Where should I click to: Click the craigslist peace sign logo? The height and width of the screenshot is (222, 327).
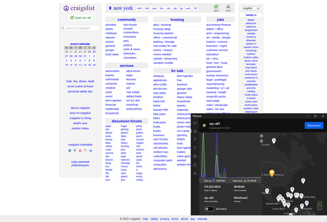(x=66, y=8)
